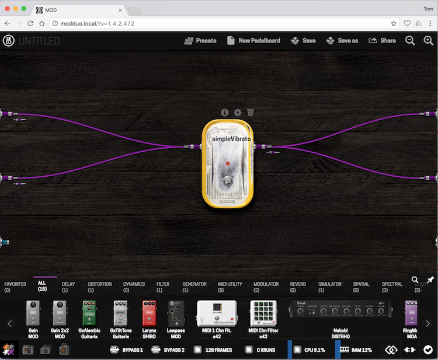
Task: Open simpleVibrato settings gear
Action: coord(238,113)
